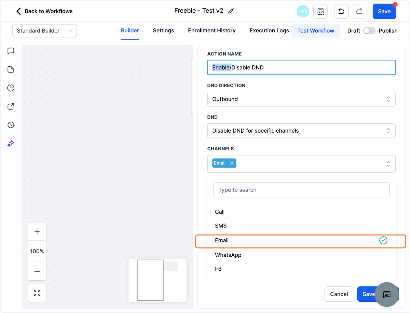View the Execution Logs tab

pyautogui.click(x=269, y=31)
